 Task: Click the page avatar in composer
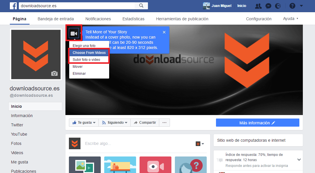[x=75, y=143]
